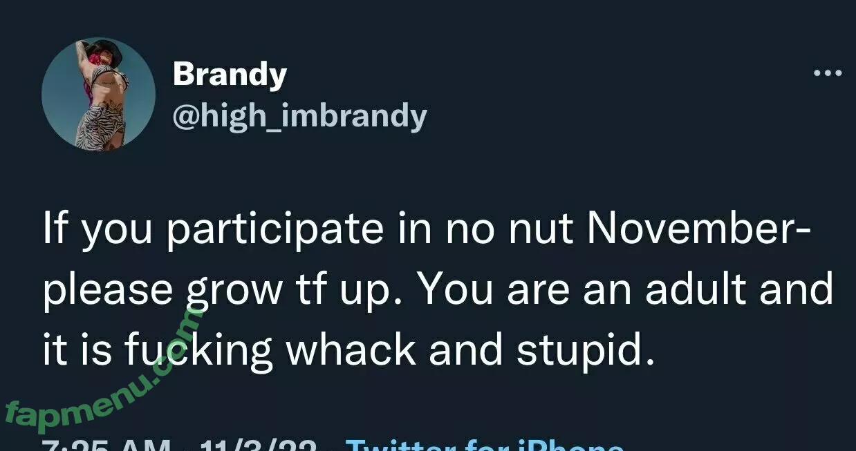This screenshot has height=451, width=856.
Task: Click the word participate in the tweet
Action: point(275,231)
